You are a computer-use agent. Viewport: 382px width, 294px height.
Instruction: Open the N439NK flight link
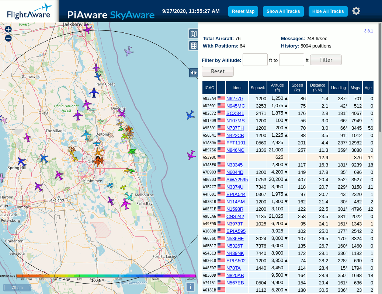click(235, 253)
